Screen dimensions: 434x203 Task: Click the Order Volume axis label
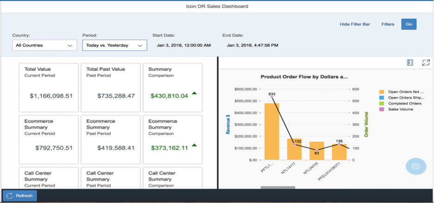[x=366, y=125]
